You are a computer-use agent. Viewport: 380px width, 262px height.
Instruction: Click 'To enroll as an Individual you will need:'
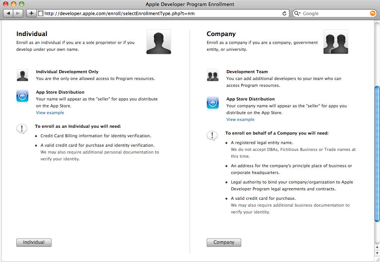tap(78, 126)
